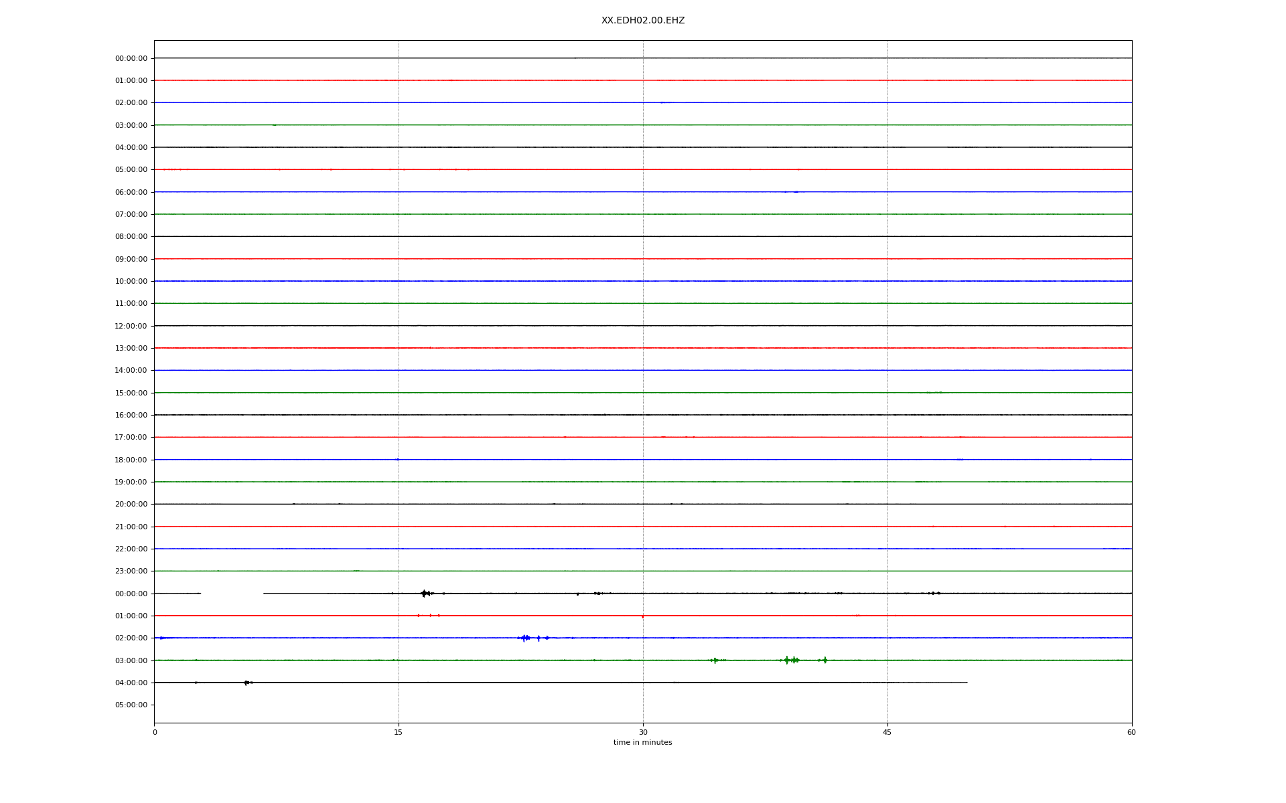Click the empty 05:00:00 label at bottom

[131, 705]
